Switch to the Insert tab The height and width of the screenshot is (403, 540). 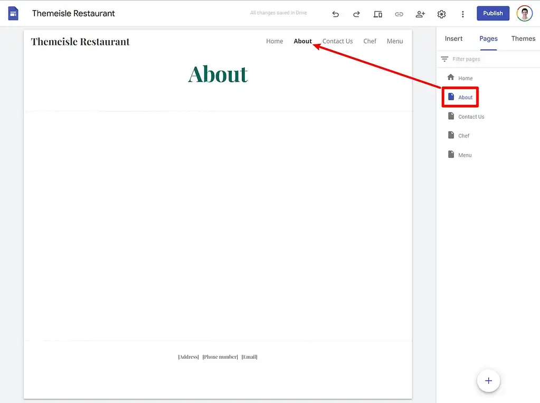[x=453, y=39]
